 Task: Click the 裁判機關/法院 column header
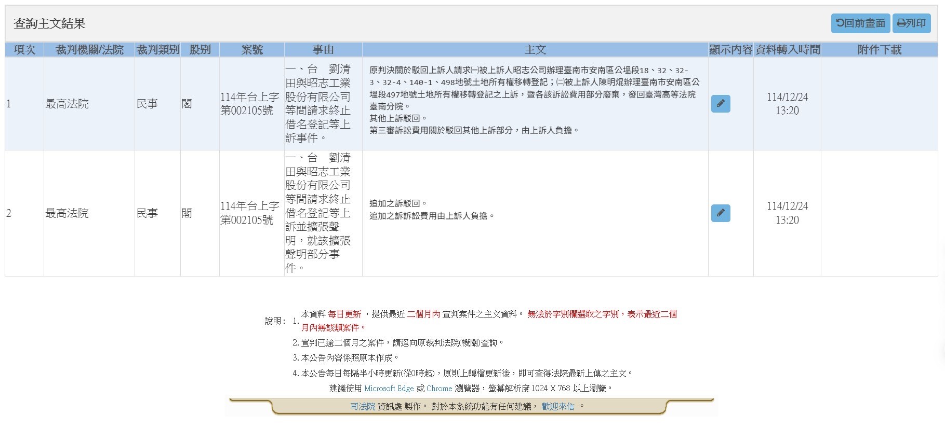click(x=89, y=50)
